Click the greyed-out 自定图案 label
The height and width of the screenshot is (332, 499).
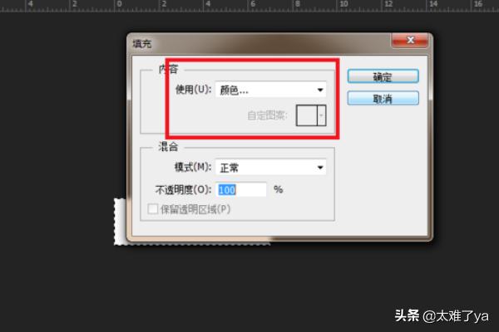(x=268, y=115)
